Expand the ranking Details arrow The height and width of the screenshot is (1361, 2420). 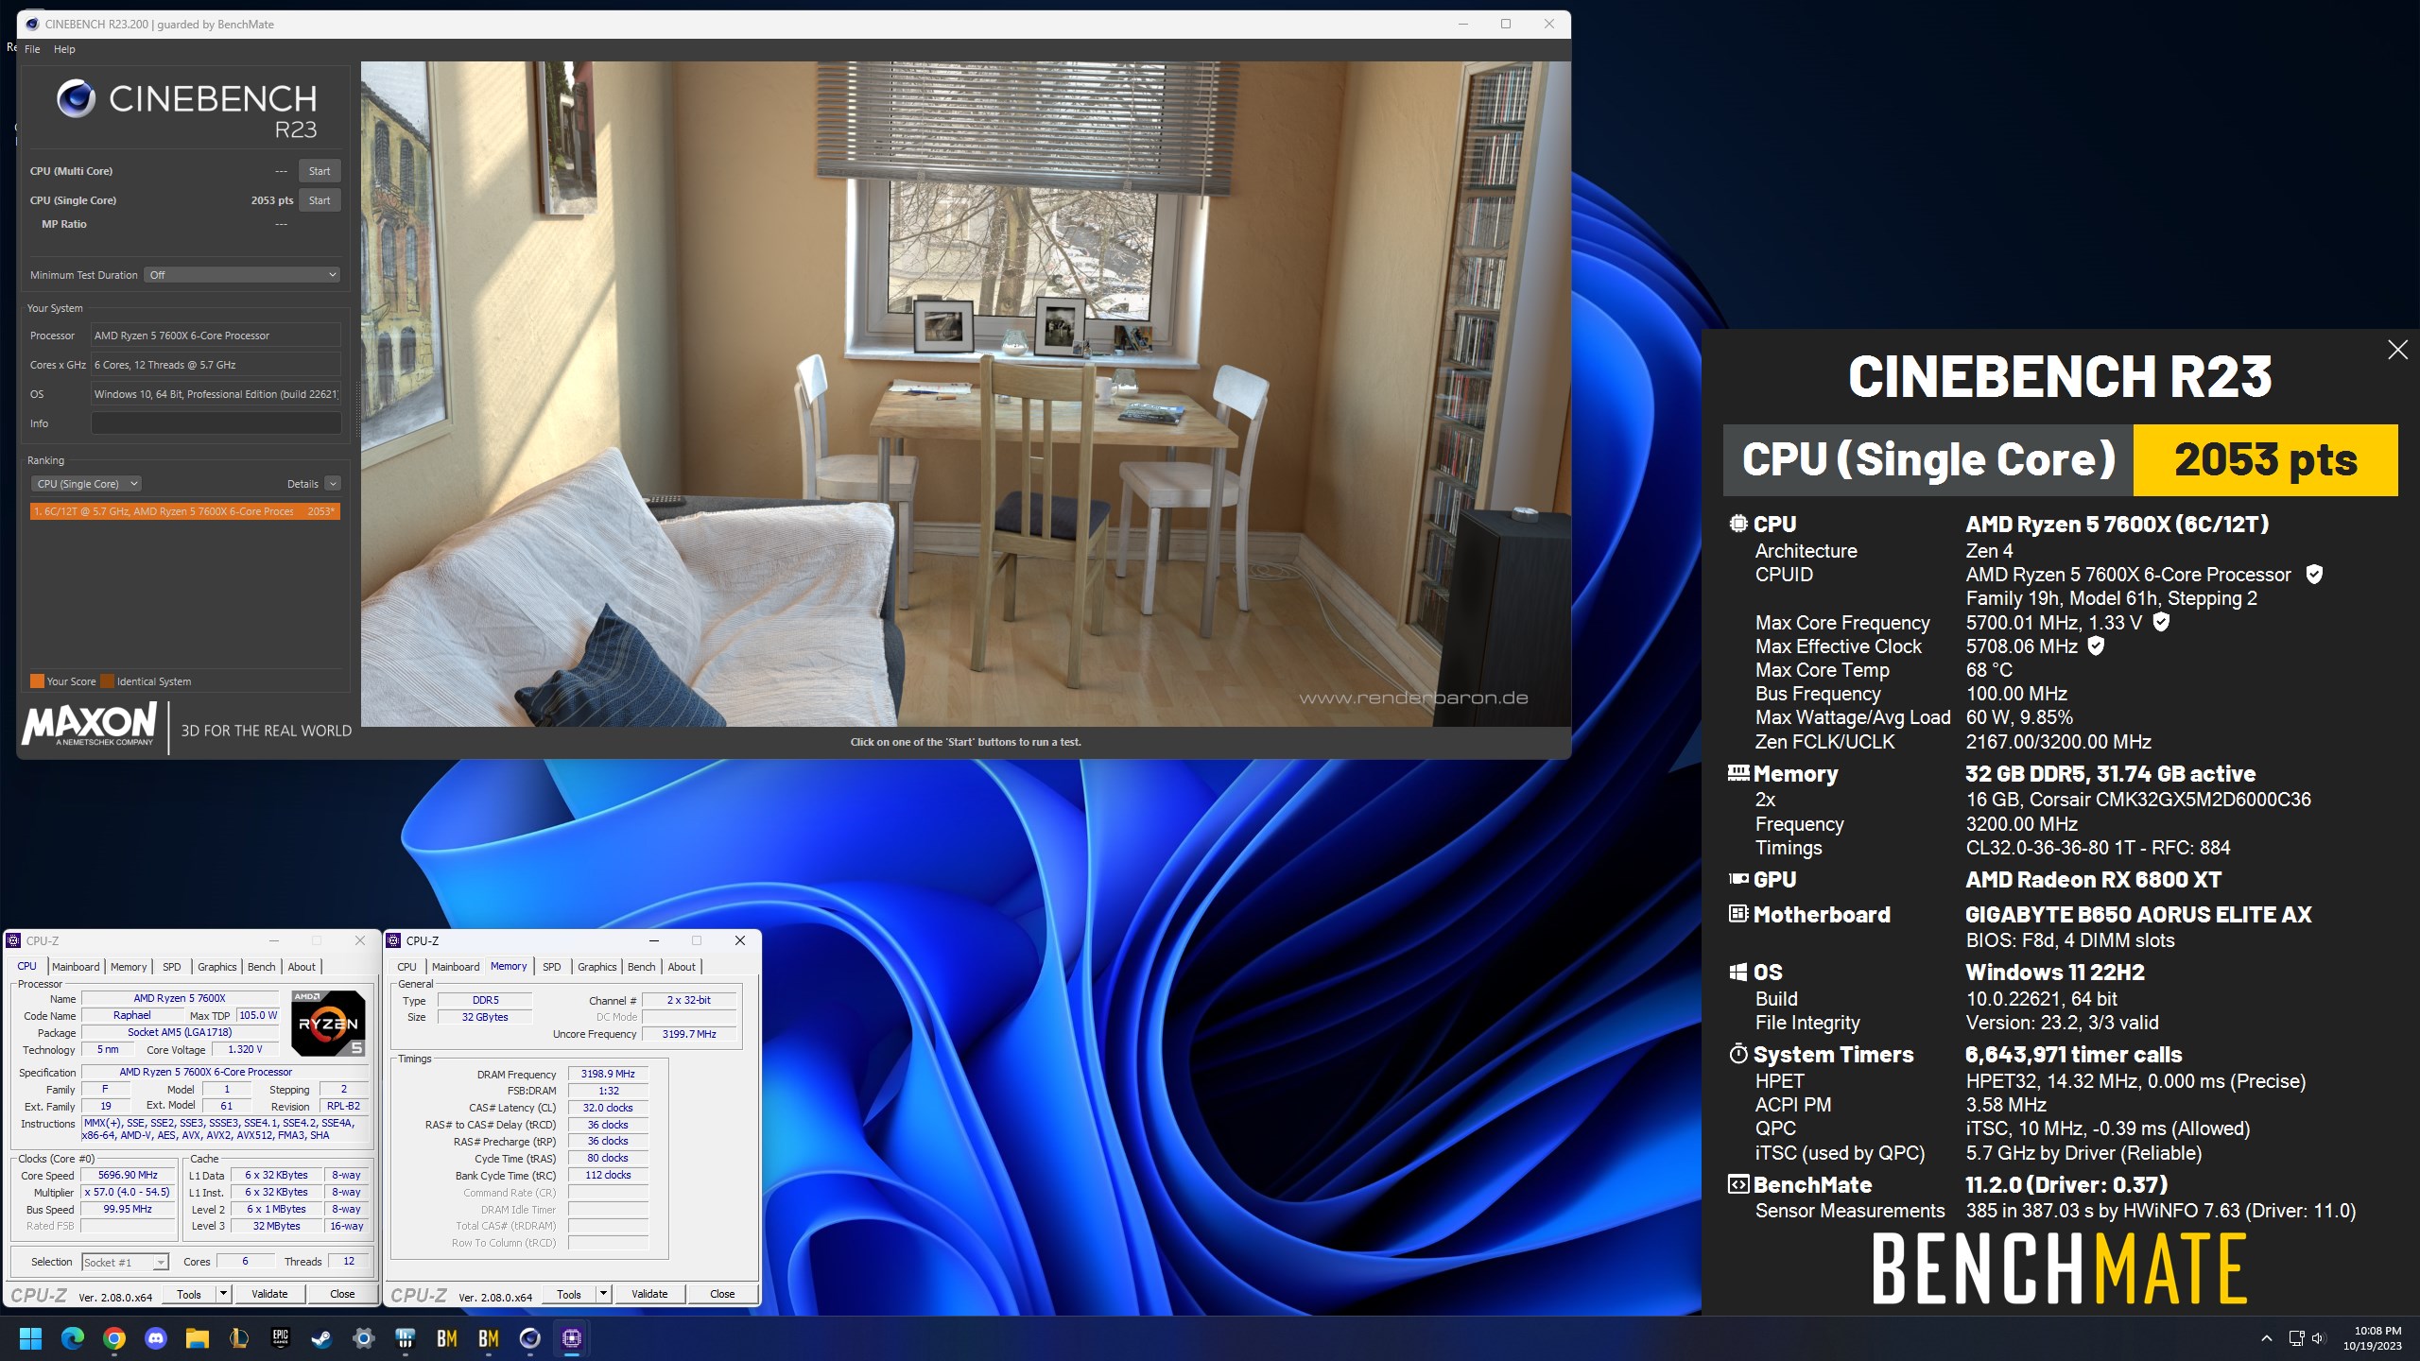pos(333,484)
